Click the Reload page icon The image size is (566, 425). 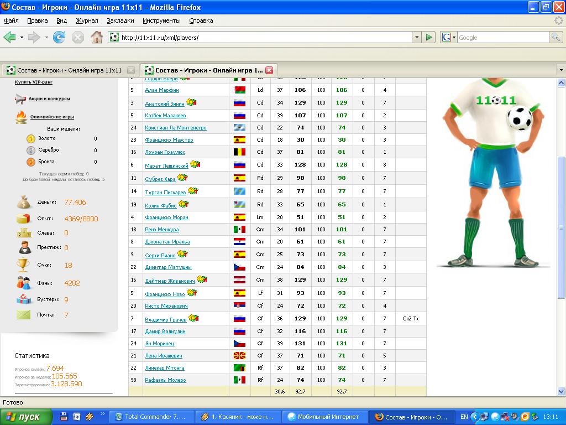tap(59, 38)
